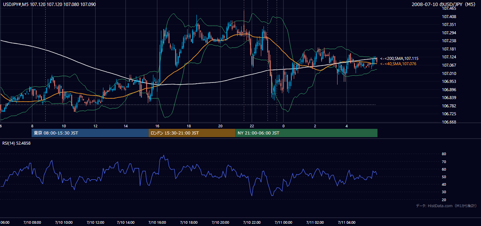Click RSI scale label 70

pos(444,162)
